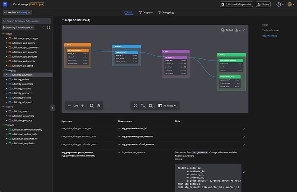Click the mart_revenue_monthly table icon in sidebar
297x192 pixels.
pyautogui.click(x=9, y=130)
